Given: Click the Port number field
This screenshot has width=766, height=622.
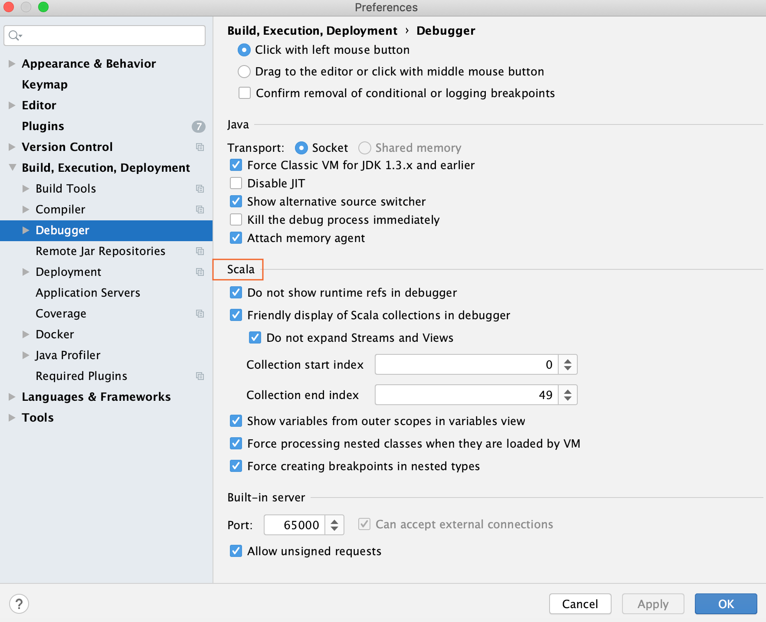Looking at the screenshot, I should coord(295,525).
